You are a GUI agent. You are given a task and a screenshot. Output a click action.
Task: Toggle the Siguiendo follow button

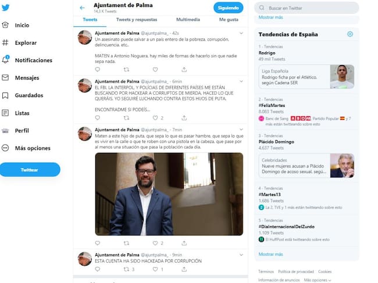click(x=228, y=8)
